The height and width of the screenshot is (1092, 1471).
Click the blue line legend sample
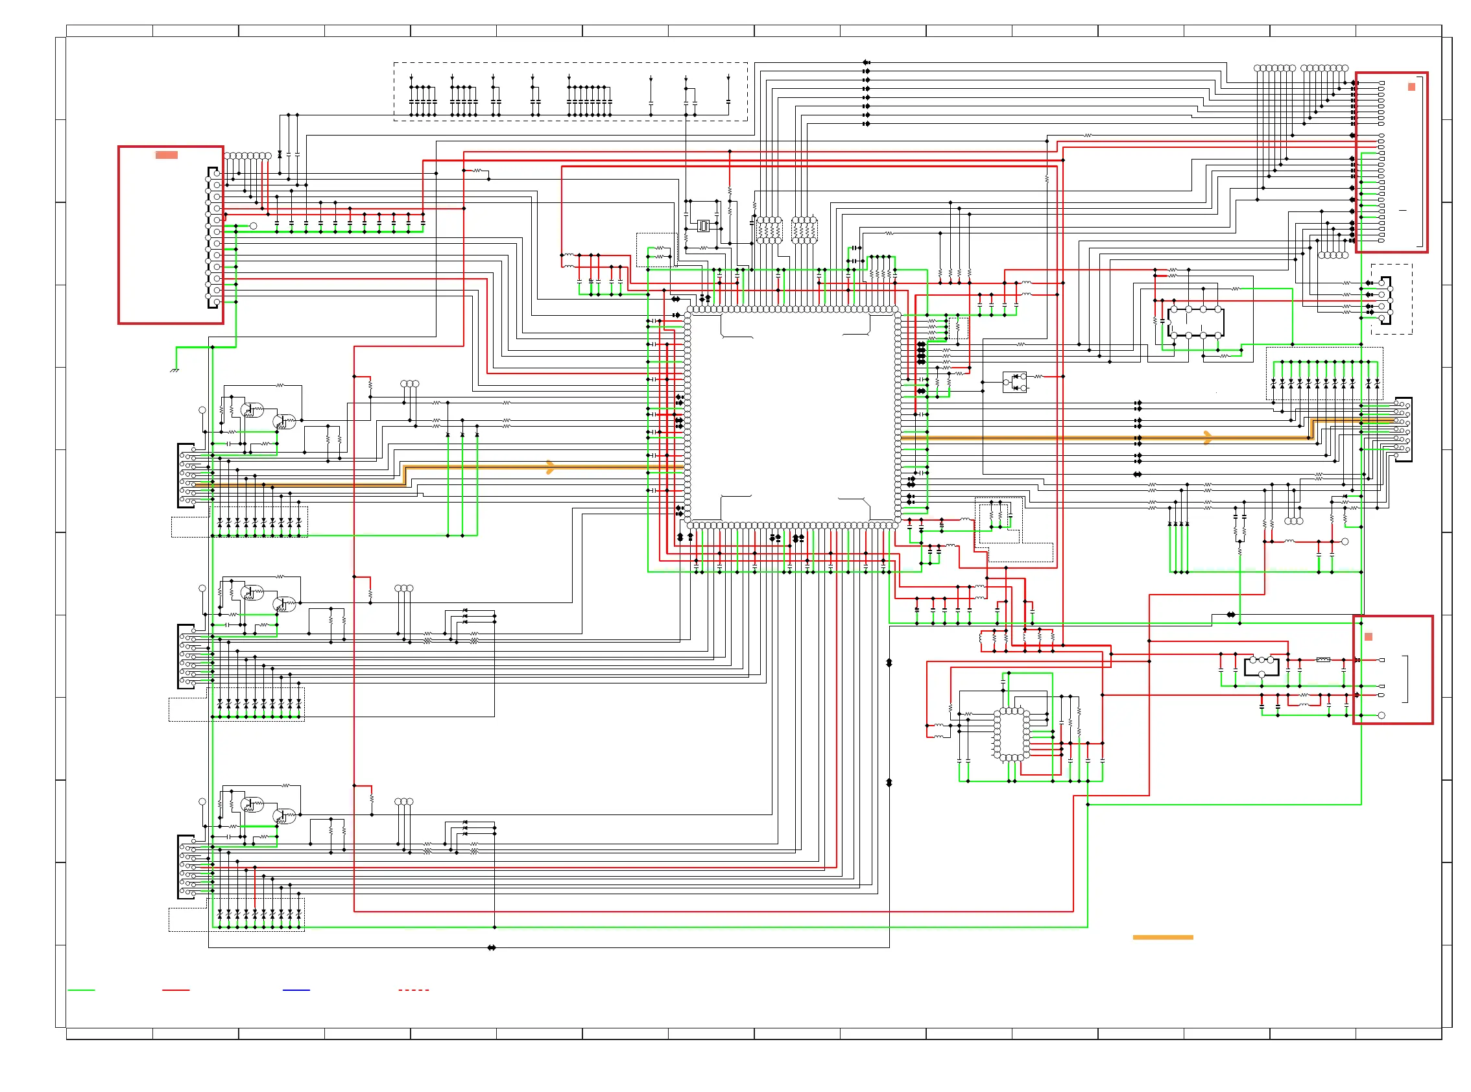pos(296,990)
